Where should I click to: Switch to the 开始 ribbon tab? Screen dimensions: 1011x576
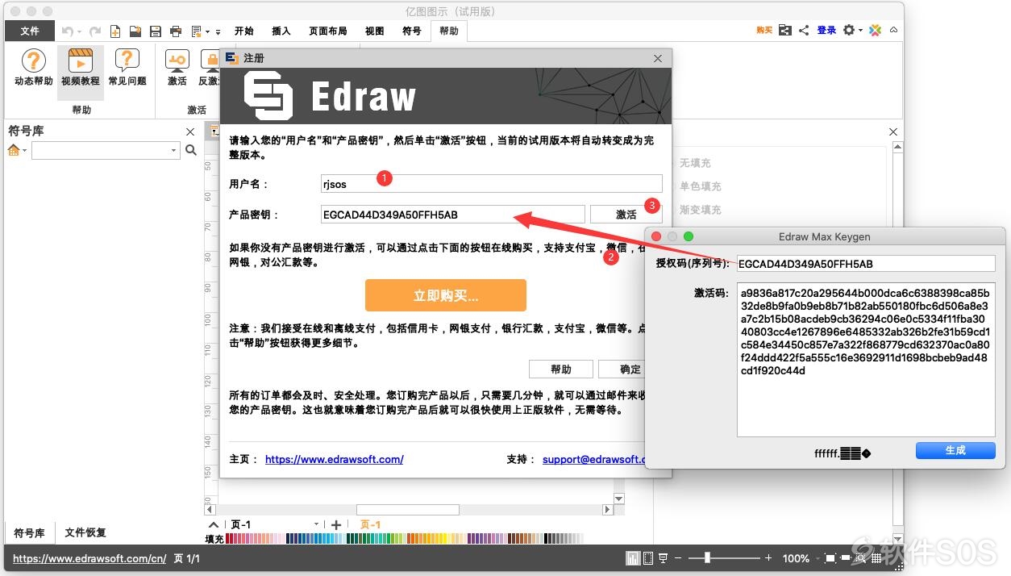point(243,31)
